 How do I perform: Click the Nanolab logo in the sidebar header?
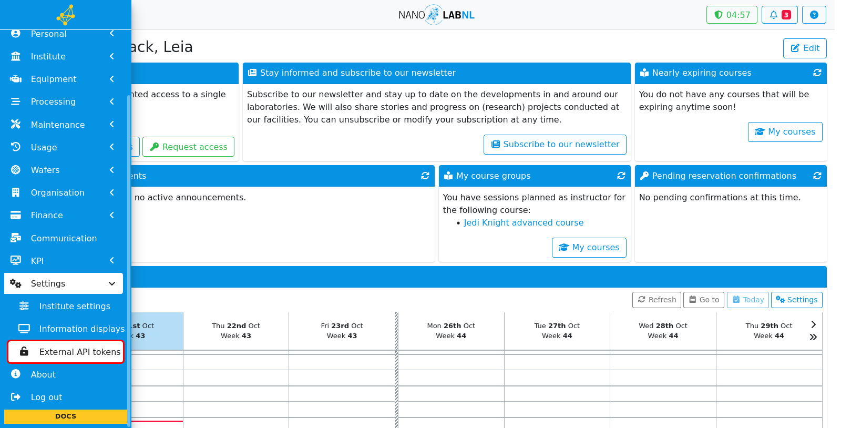pos(66,15)
